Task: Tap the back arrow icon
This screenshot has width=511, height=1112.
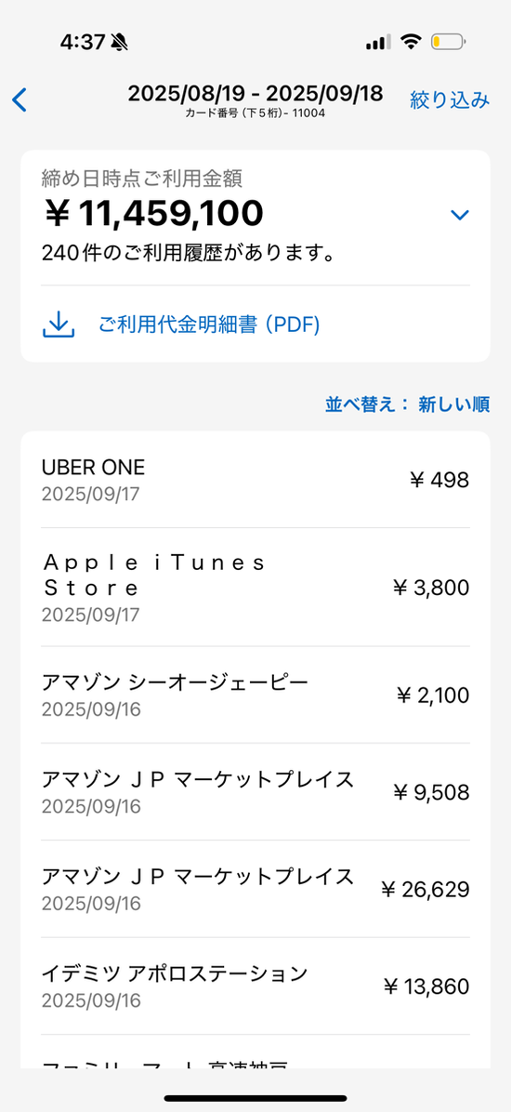Action: click(20, 100)
